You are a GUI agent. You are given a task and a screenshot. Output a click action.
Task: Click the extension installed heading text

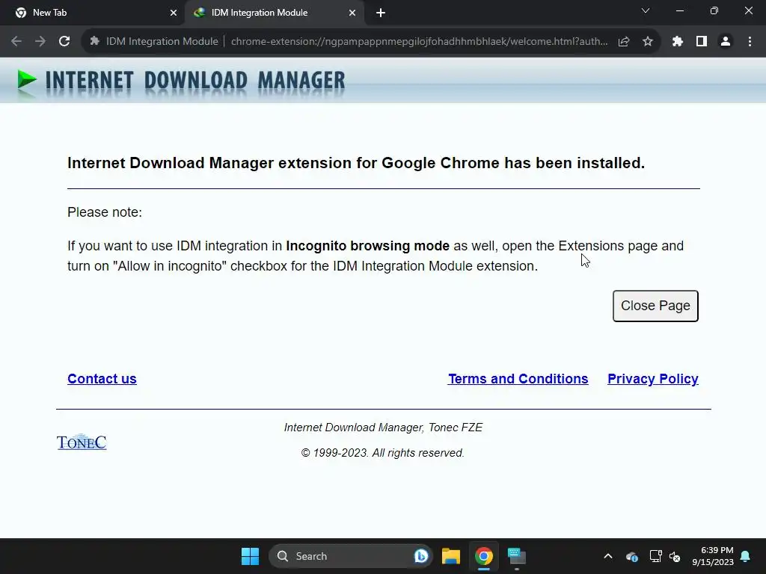coord(356,163)
